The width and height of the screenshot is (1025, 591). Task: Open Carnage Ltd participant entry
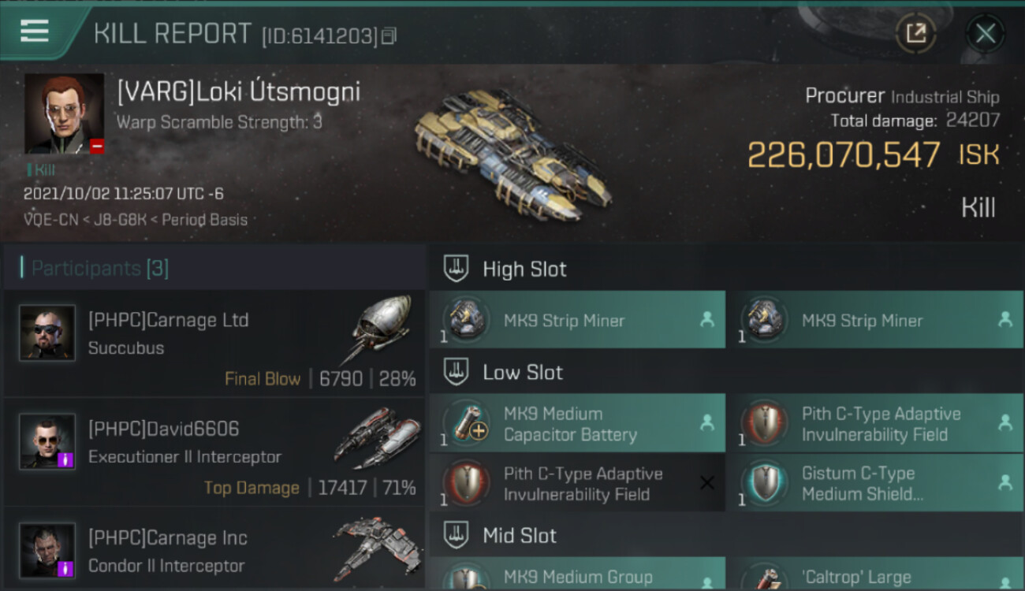(x=214, y=344)
